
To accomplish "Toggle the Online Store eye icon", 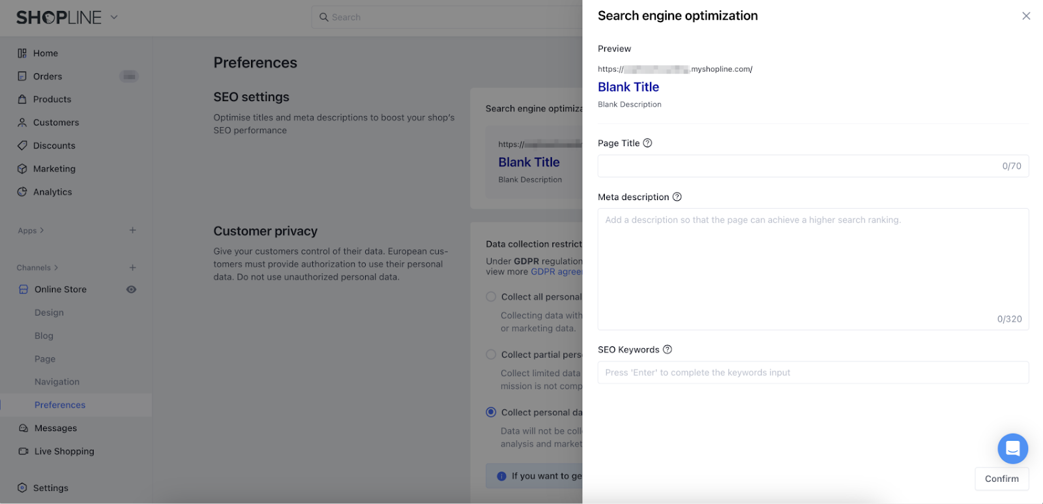I will coord(131,289).
